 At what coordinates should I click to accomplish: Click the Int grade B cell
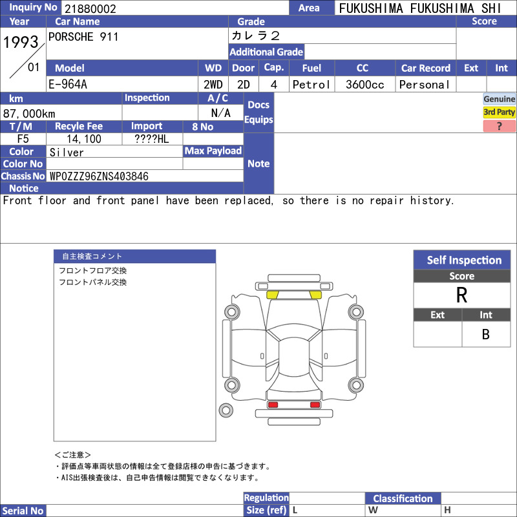(486, 334)
